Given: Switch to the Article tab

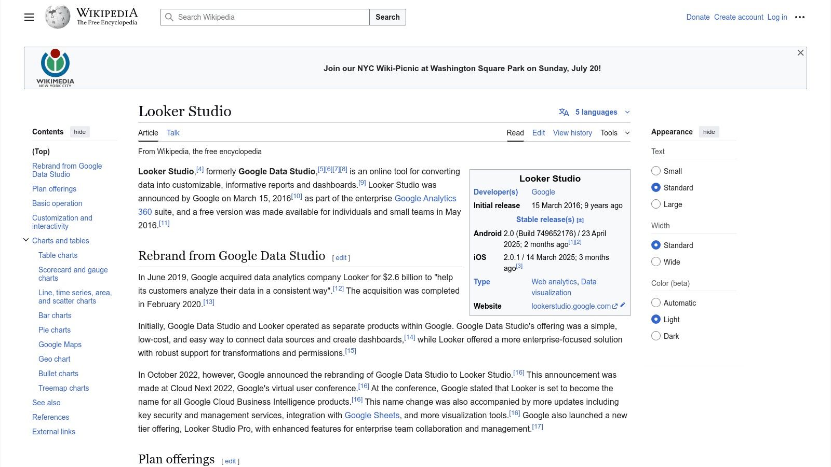Looking at the screenshot, I should (148, 133).
